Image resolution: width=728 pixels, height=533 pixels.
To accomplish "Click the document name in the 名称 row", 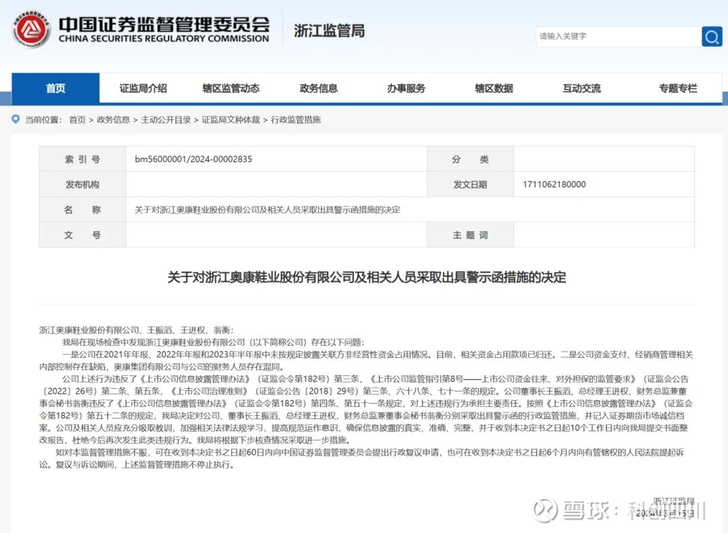I will [268, 210].
